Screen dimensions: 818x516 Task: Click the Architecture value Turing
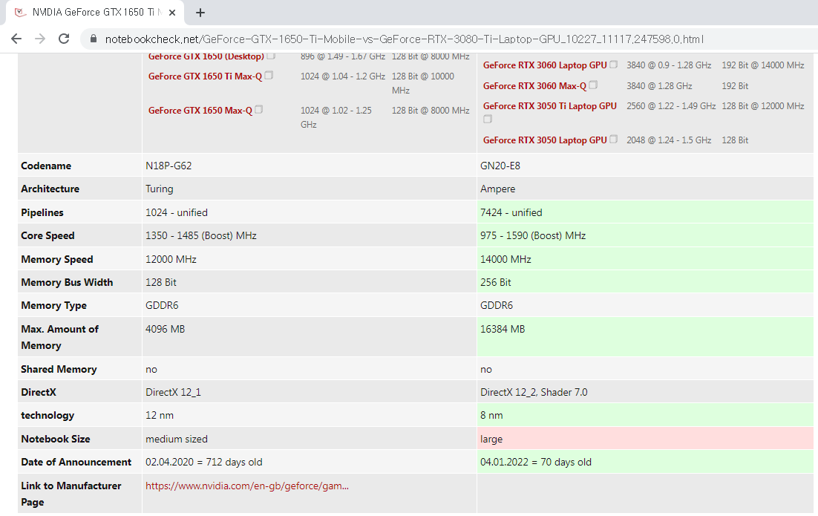click(x=159, y=189)
